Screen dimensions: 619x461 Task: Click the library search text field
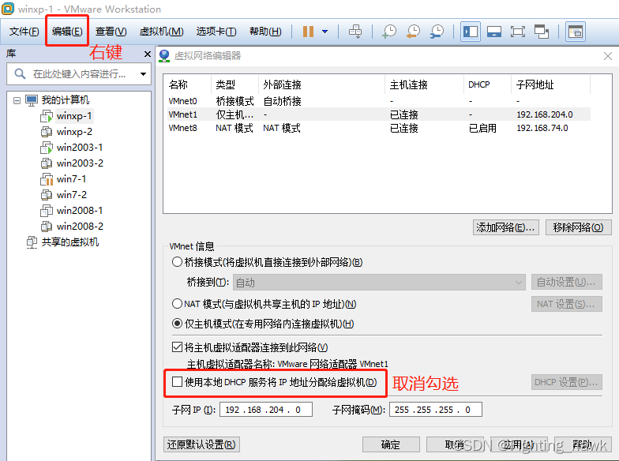pos(79,74)
